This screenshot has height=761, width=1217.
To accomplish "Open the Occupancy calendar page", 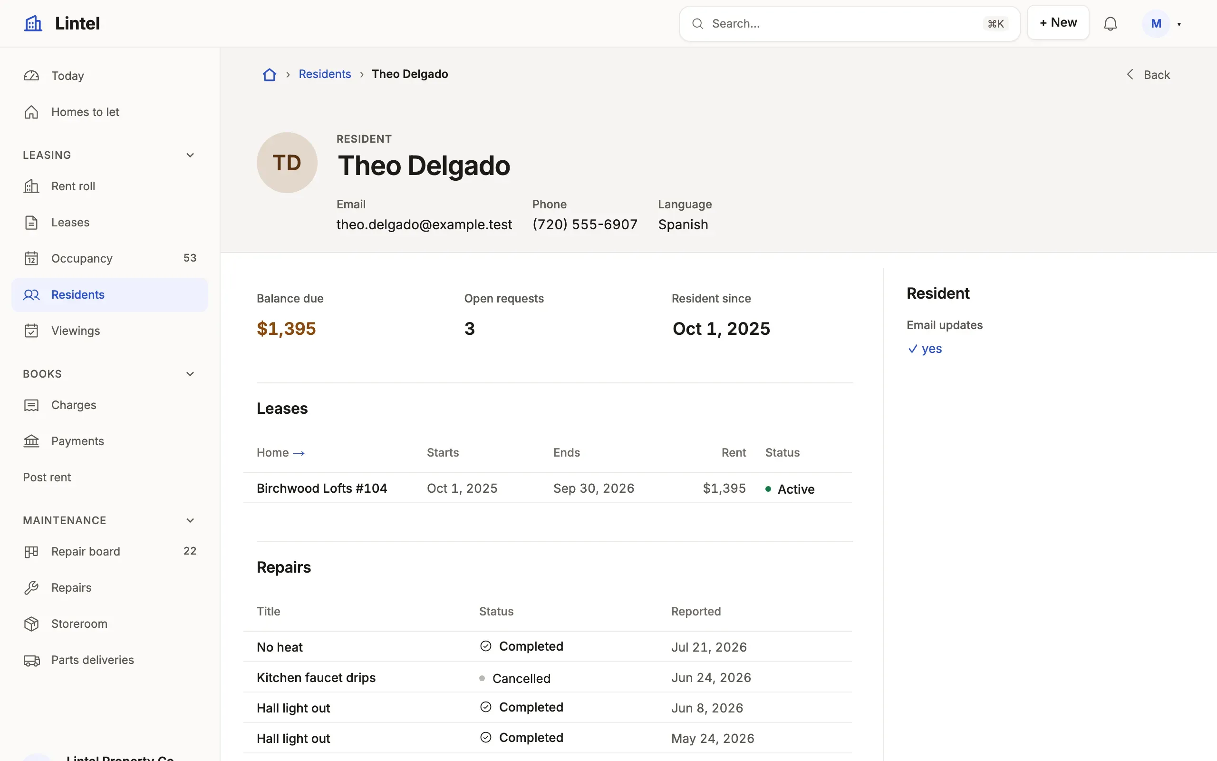I will coord(110,258).
